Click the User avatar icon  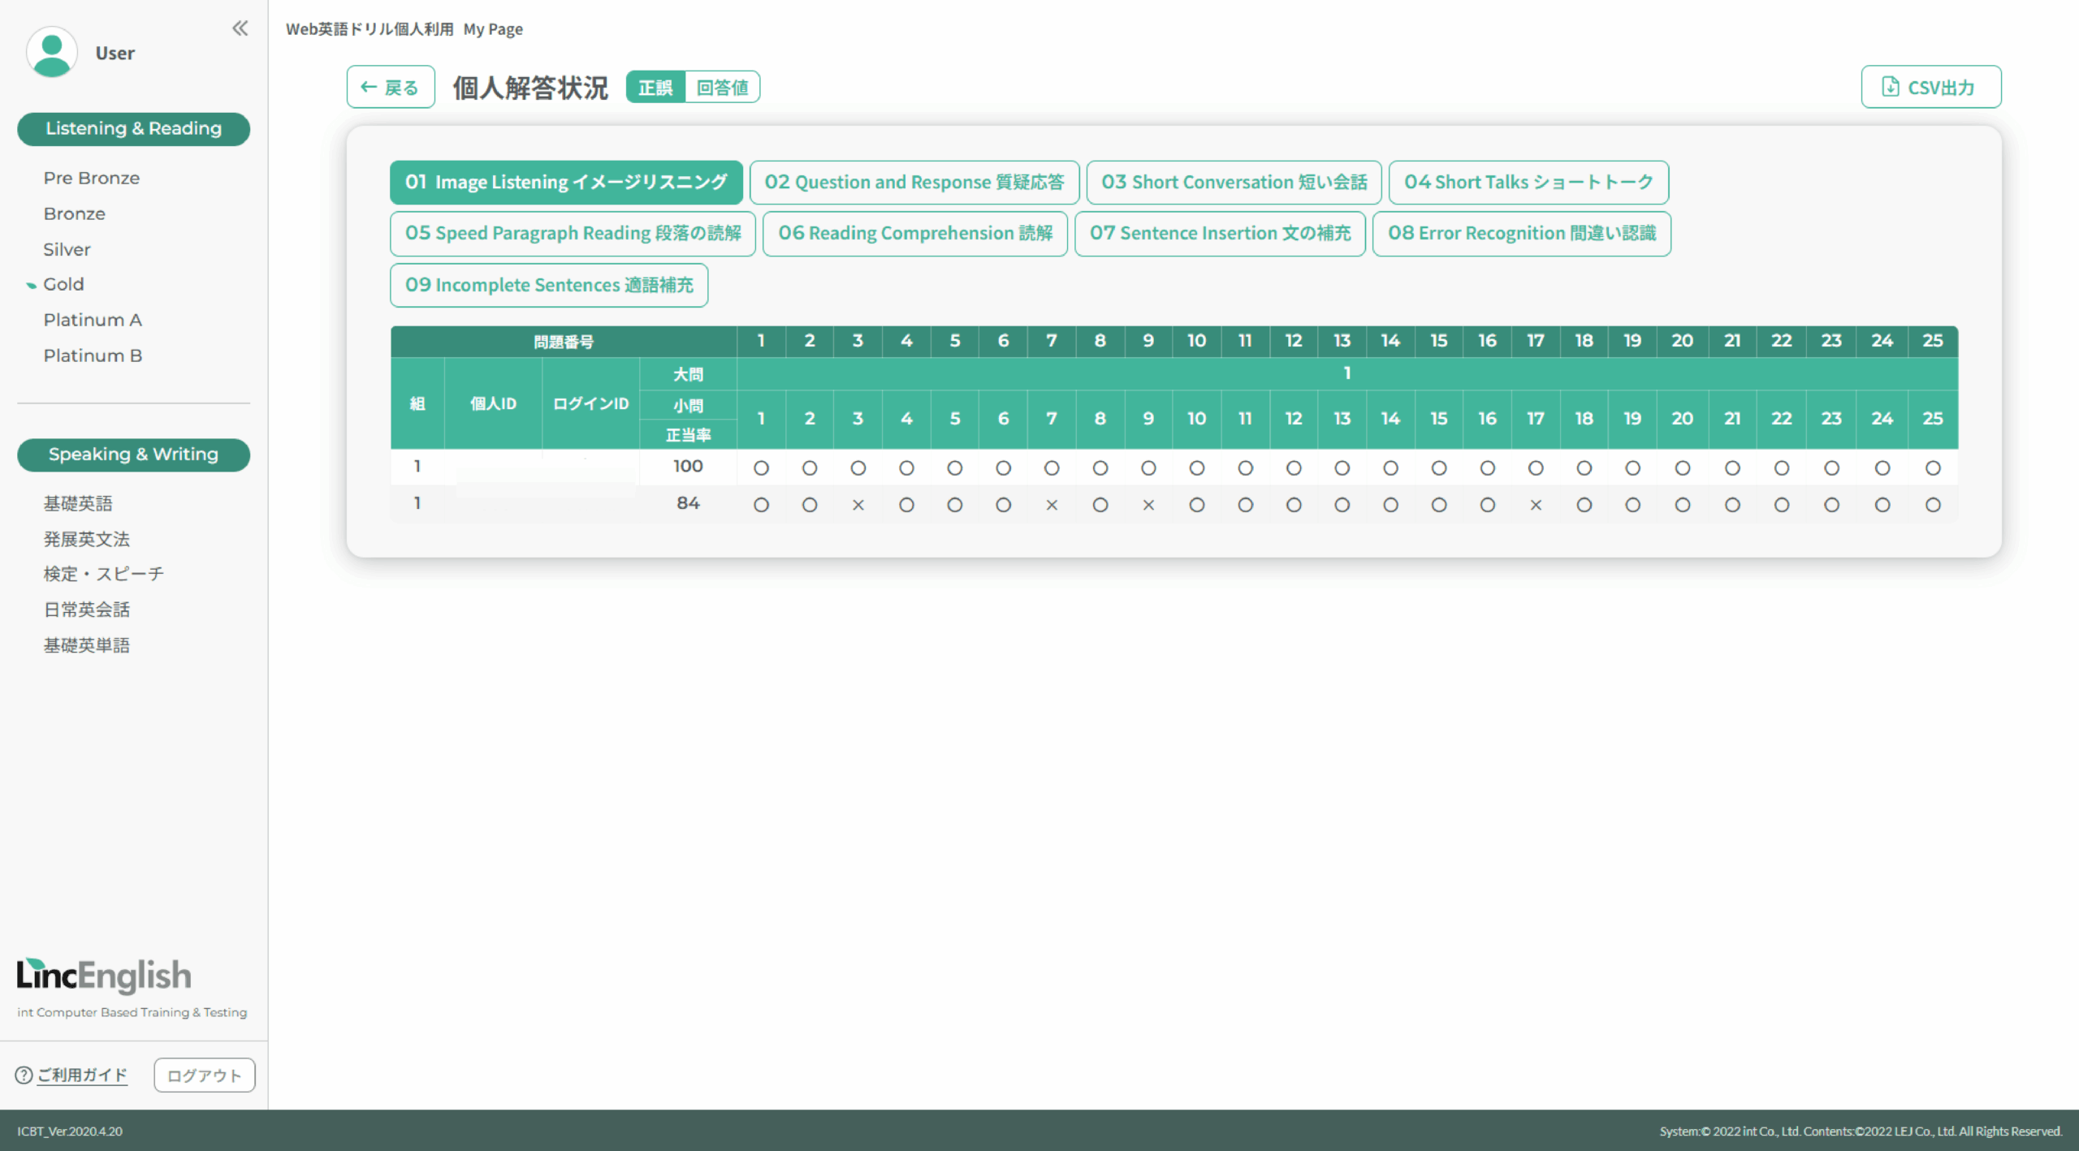coord(52,53)
